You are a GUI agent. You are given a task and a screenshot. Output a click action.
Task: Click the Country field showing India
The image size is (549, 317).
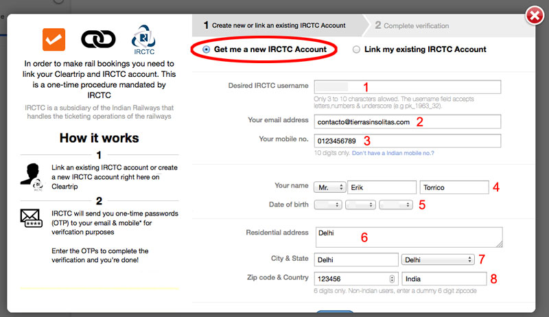444,279
